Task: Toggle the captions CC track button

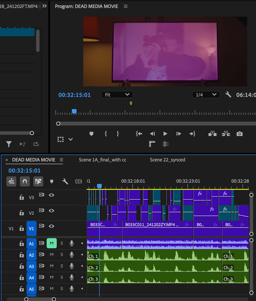Action: coord(78,181)
